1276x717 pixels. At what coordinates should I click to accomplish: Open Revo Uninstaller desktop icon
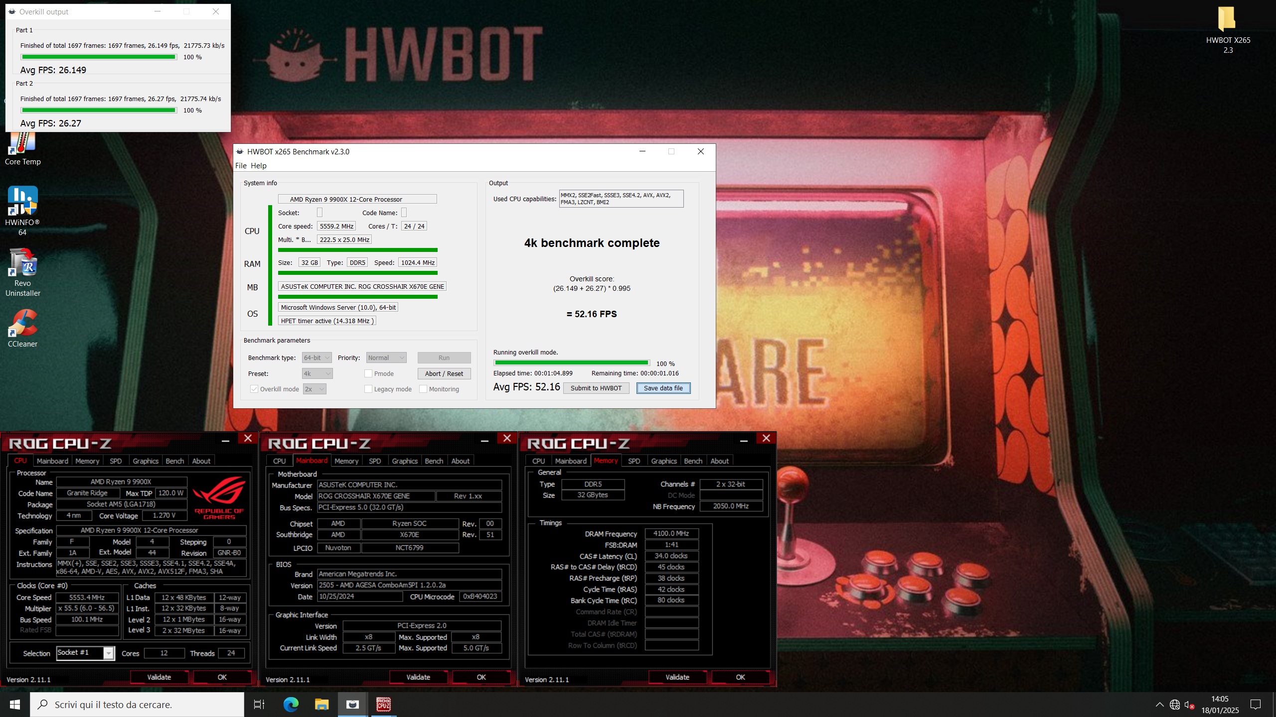[22, 272]
